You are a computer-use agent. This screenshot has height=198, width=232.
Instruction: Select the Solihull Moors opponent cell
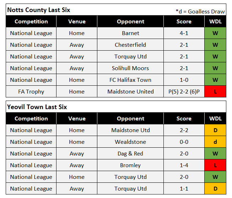(130, 68)
